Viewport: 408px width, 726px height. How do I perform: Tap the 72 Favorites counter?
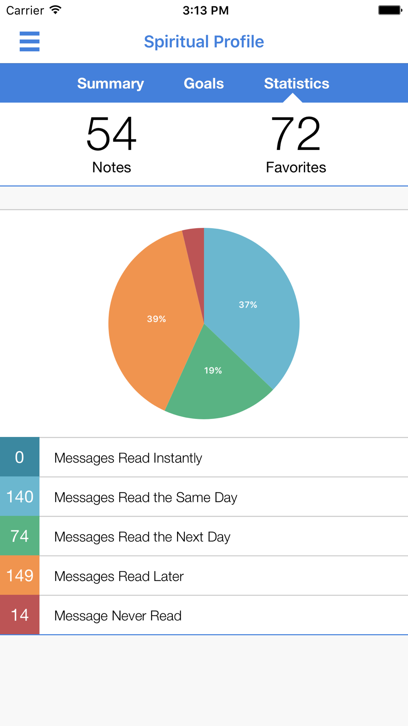pos(296,144)
